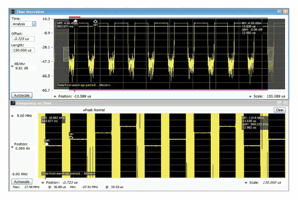Click the Time Overview title bar icon

(x=12, y=12)
